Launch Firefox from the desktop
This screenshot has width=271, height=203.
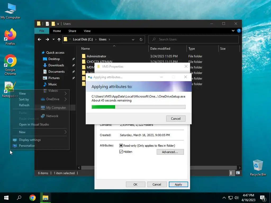10,37
